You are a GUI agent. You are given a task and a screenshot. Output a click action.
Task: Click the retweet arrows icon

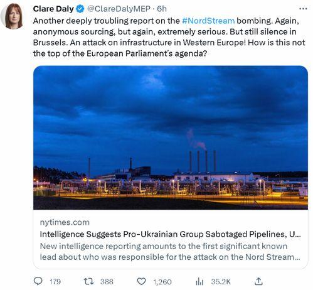click(89, 281)
